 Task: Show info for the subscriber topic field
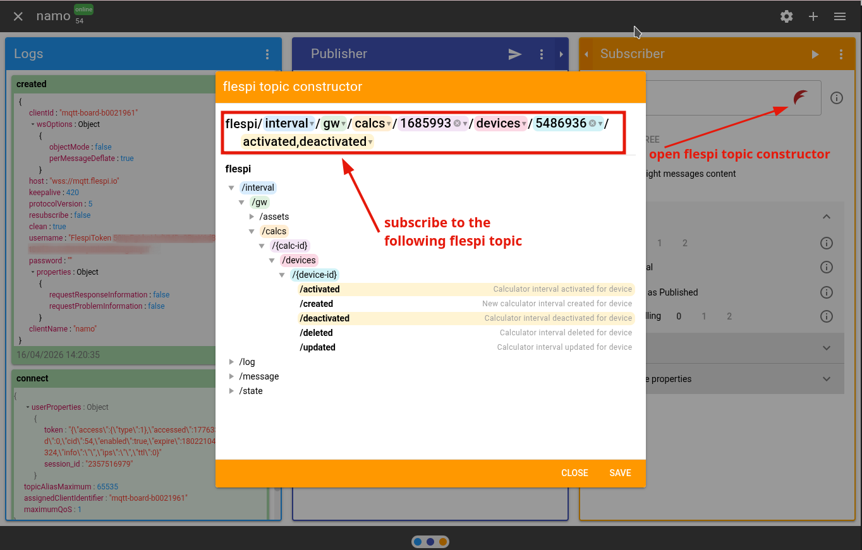[x=837, y=98]
